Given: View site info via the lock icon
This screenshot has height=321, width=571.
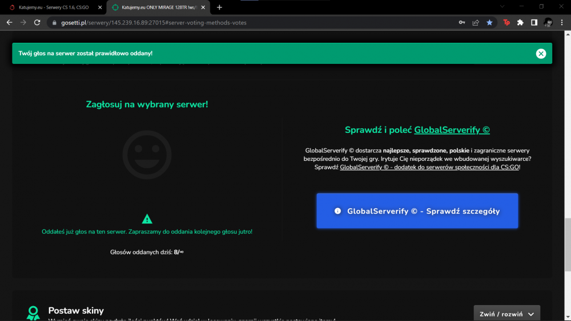Looking at the screenshot, I should [x=54, y=23].
